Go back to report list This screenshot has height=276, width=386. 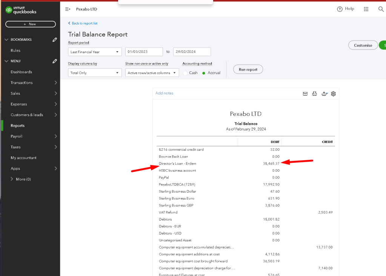[x=83, y=23]
